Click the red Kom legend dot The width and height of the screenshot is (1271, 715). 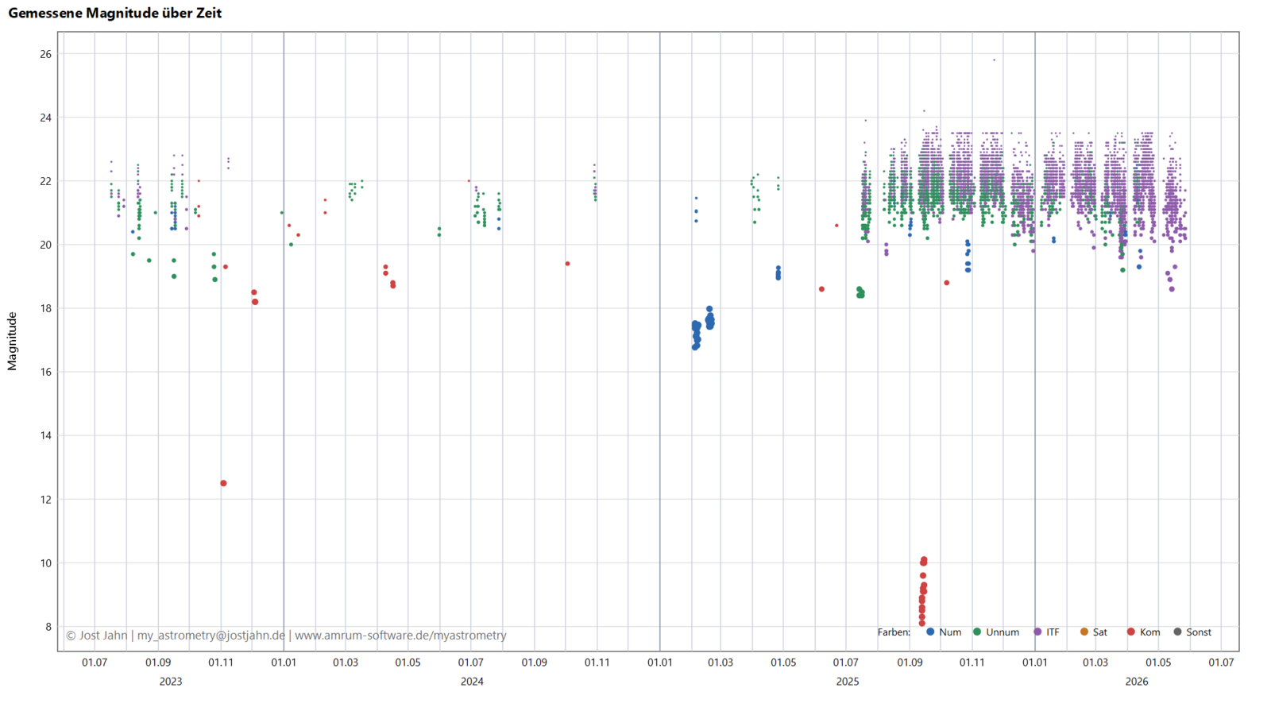click(1131, 632)
